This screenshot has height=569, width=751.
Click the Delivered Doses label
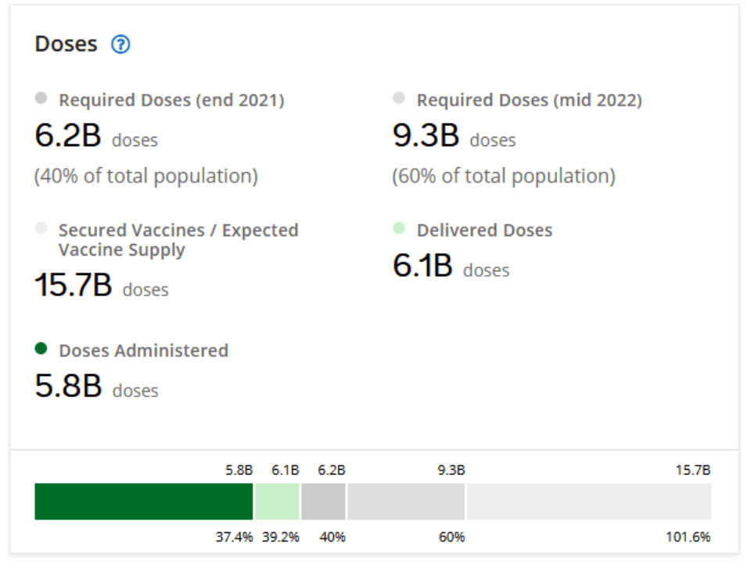pyautogui.click(x=484, y=230)
